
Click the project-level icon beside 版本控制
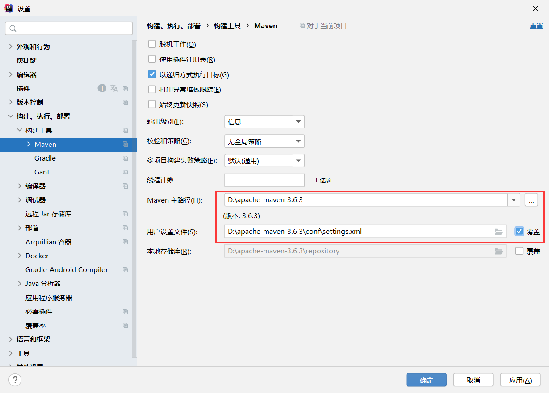coord(125,103)
